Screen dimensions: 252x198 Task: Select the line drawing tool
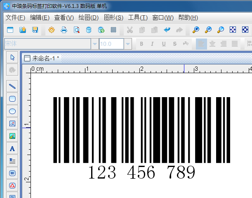click(x=12, y=86)
